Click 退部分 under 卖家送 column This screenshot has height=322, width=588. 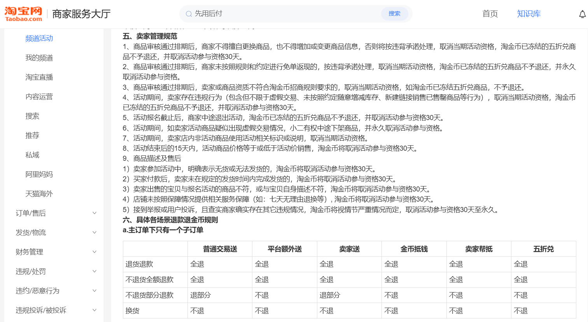(330, 295)
